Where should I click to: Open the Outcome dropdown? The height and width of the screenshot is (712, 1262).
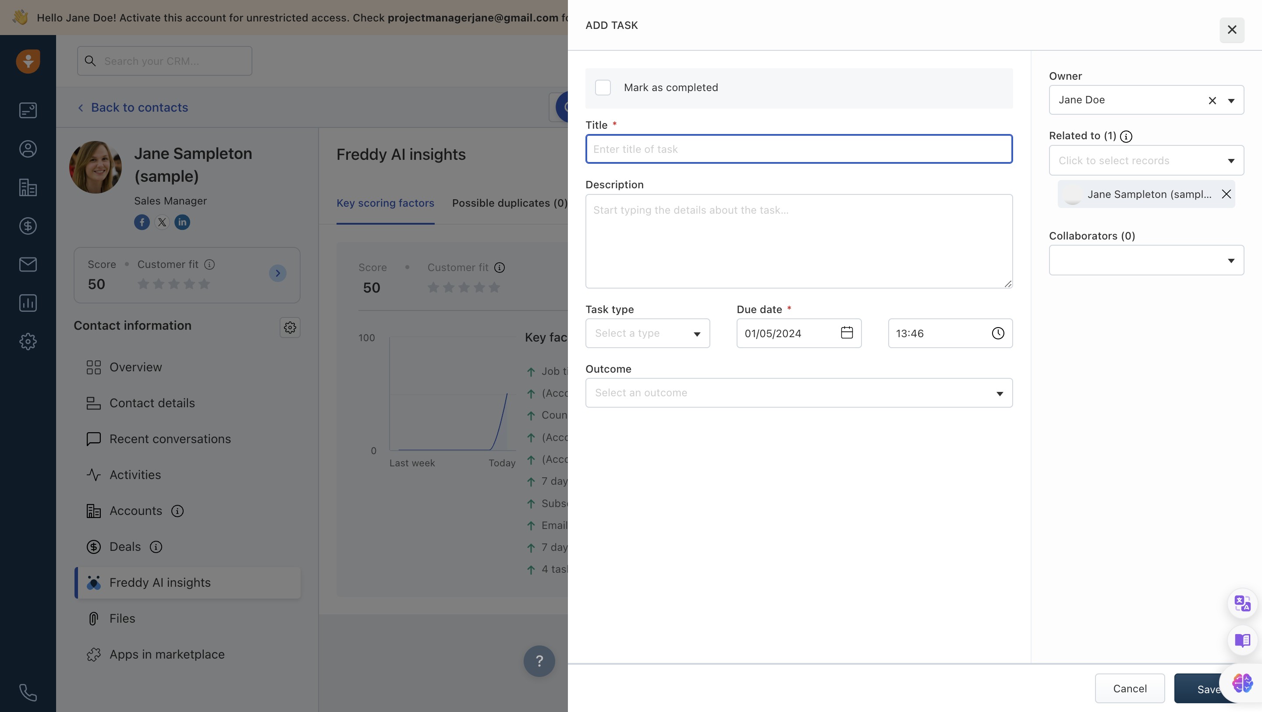[x=798, y=393]
